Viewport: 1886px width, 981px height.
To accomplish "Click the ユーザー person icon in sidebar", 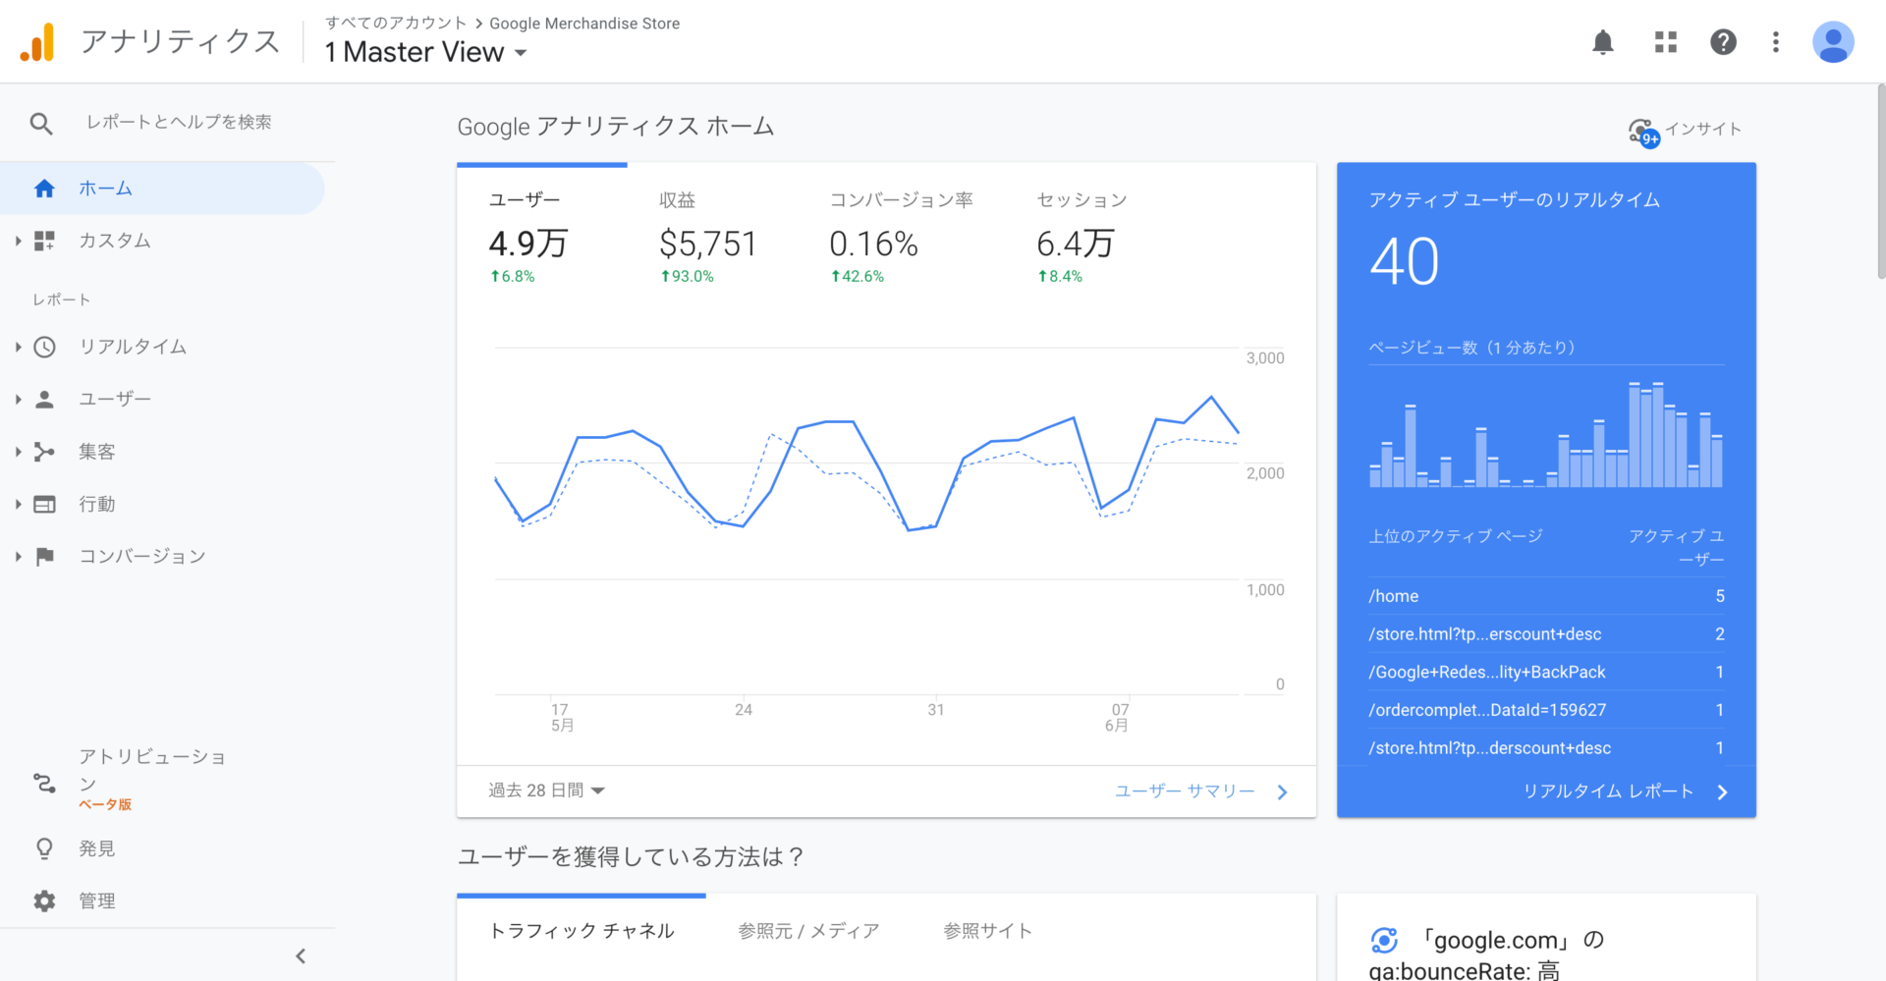I will [x=44, y=399].
